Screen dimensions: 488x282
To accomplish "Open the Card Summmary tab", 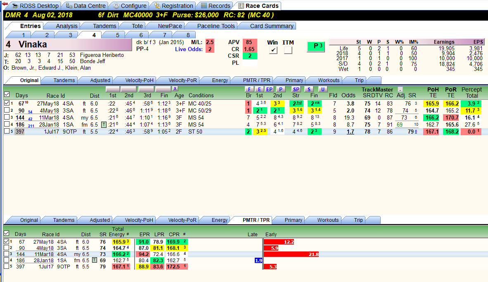I will pyautogui.click(x=271, y=26).
